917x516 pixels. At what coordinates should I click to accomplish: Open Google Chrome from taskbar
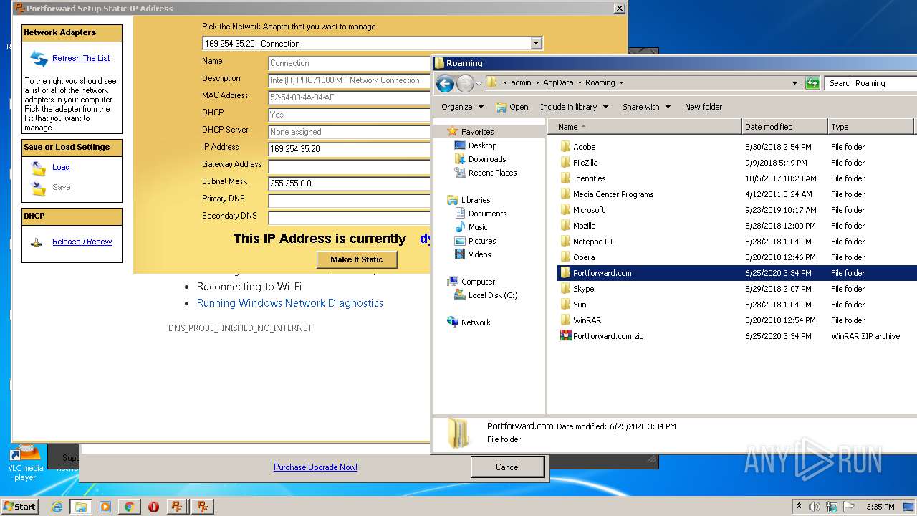click(129, 507)
